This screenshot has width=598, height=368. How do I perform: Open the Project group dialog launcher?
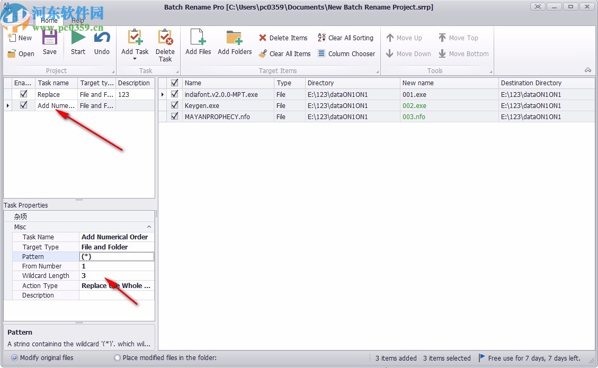tap(113, 71)
